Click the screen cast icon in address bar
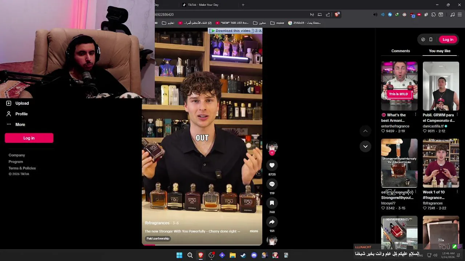This screenshot has width=465, height=261. tap(320, 14)
